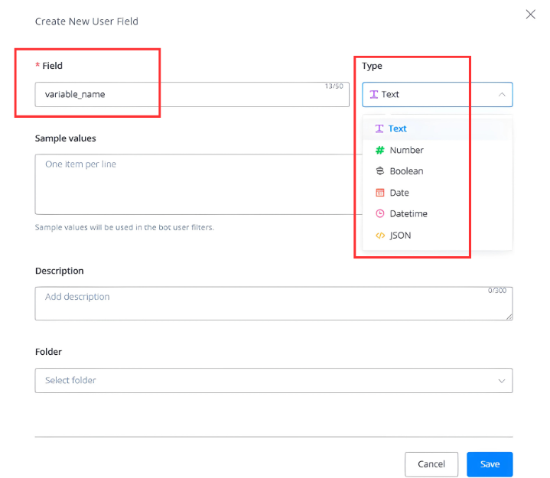This screenshot has height=478, width=550.
Task: Click the pink clock Datetime icon
Action: (379, 214)
